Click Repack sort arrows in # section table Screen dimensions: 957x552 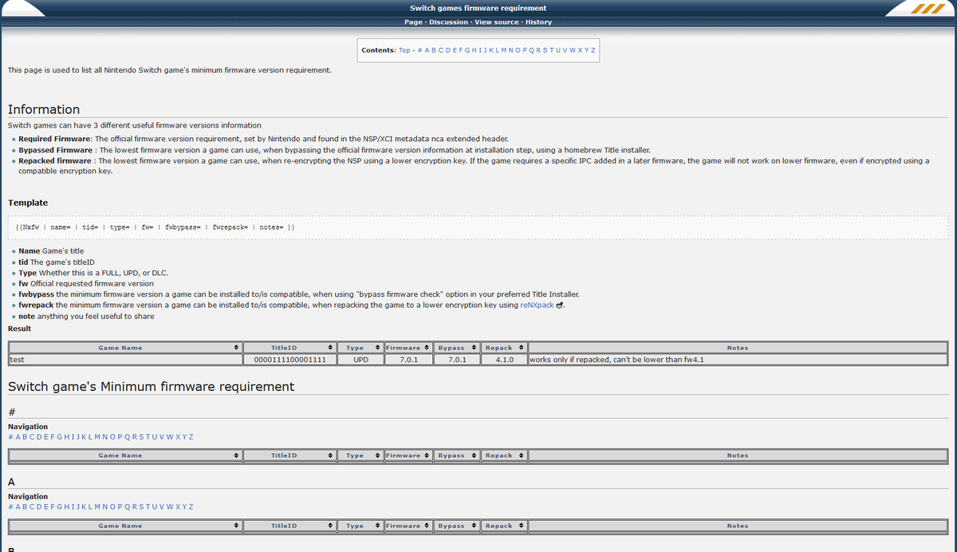pyautogui.click(x=522, y=455)
